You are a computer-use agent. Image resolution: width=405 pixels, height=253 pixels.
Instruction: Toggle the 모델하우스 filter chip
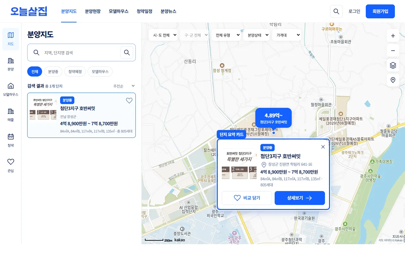click(100, 72)
